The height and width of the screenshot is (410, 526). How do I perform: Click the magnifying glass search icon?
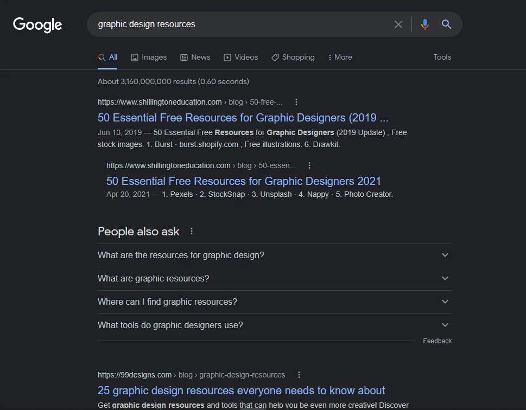pyautogui.click(x=446, y=24)
